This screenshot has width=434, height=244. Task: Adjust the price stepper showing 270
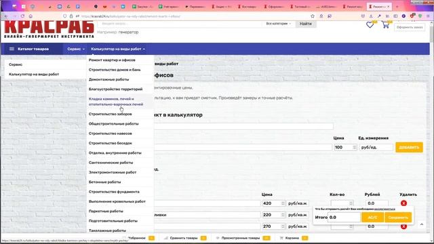pos(283,226)
